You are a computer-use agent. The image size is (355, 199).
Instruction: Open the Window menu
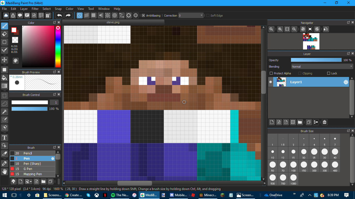tap(104, 9)
